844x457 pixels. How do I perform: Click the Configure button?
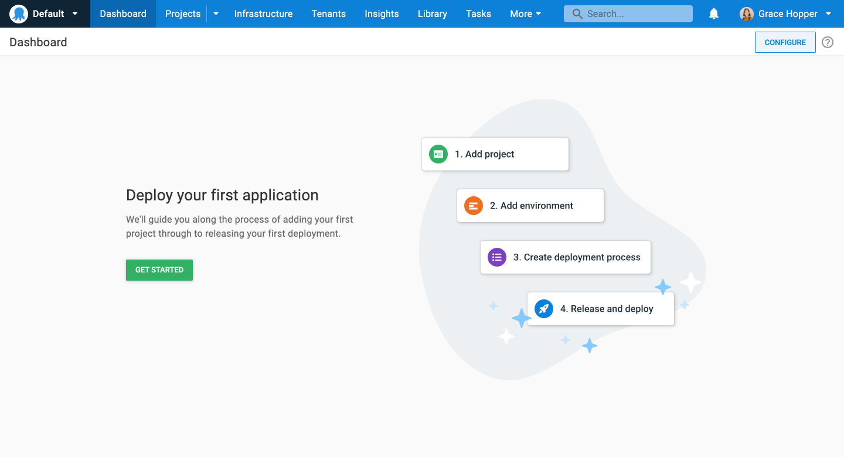coord(785,42)
